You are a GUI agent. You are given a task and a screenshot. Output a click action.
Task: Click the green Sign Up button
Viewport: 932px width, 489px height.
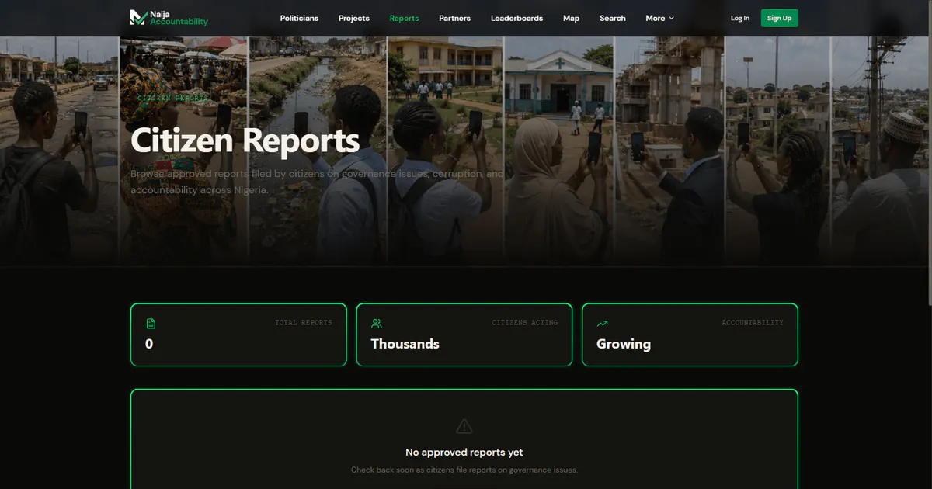779,18
